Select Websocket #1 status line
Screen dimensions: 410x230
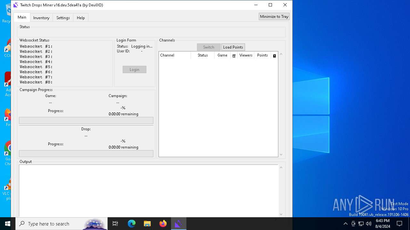coord(36,46)
